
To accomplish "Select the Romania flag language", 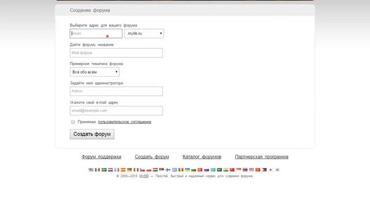I will [x=181, y=170].
